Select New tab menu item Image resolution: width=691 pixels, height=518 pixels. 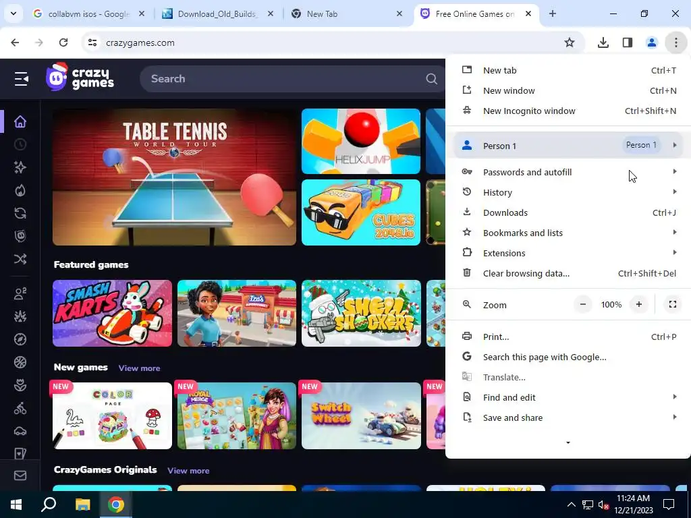[568, 70]
